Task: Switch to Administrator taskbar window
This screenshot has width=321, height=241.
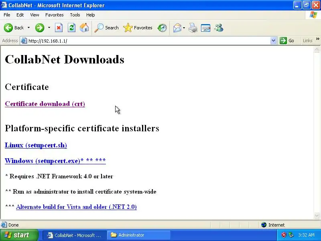Action: point(138,235)
